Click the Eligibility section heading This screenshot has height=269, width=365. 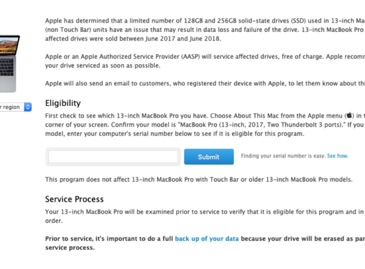[x=63, y=103]
